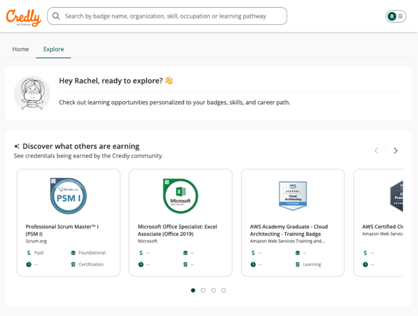Click Microsoft issuer name under Excel badge

[147, 241]
